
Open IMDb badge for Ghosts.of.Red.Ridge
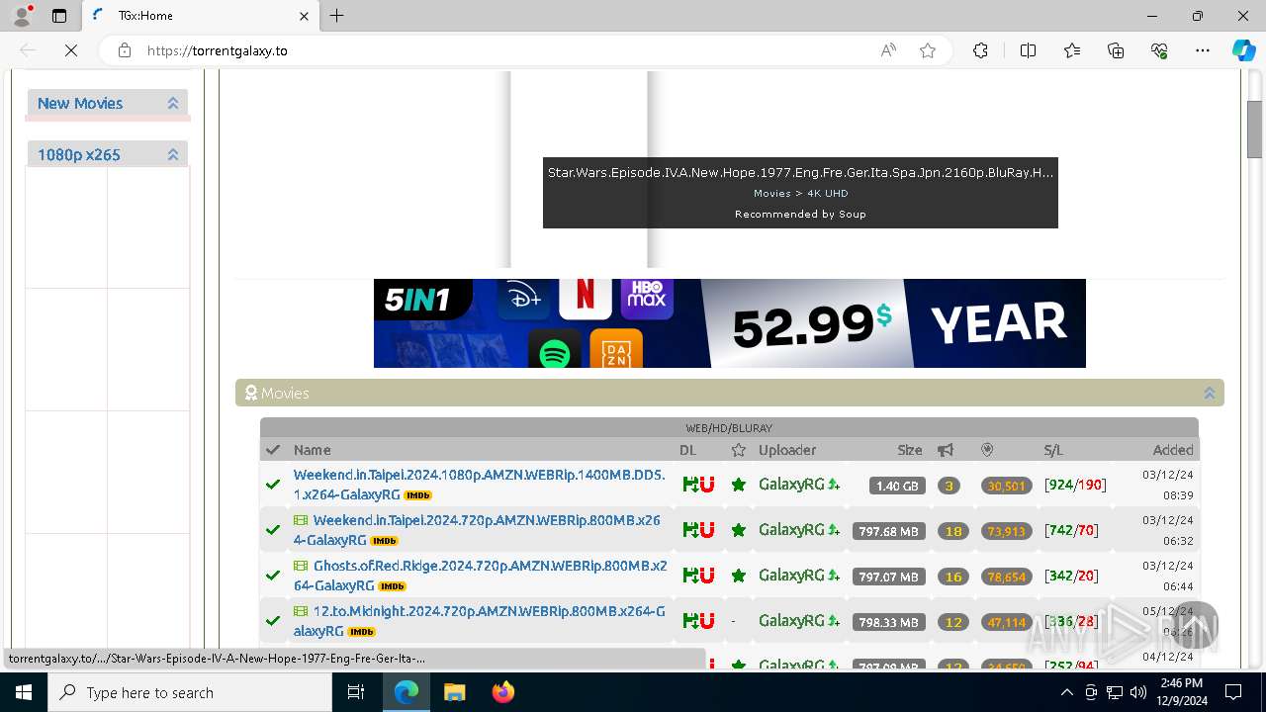click(x=393, y=586)
